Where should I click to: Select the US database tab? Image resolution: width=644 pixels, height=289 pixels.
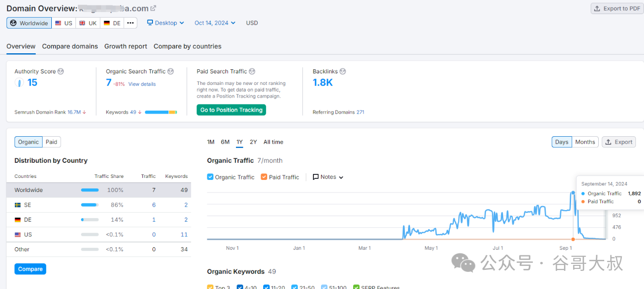point(64,23)
